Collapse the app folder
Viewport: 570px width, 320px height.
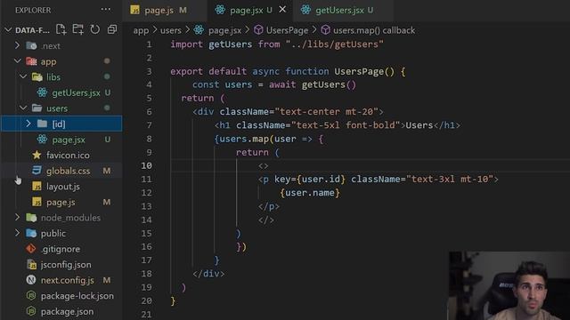click(17, 61)
